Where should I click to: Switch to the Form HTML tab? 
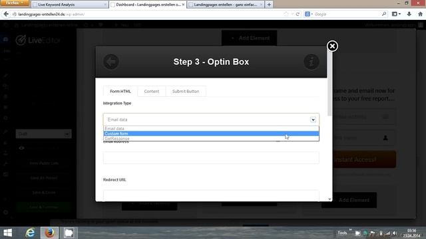click(120, 92)
